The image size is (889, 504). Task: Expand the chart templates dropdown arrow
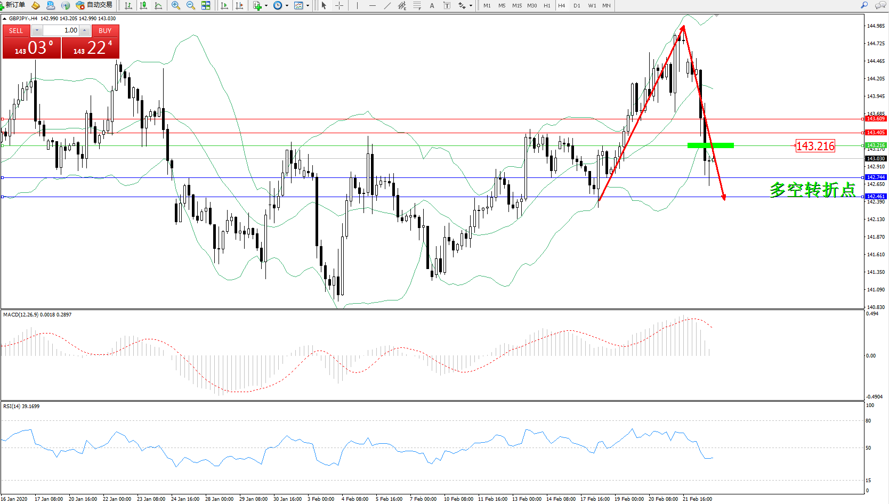(x=308, y=5)
